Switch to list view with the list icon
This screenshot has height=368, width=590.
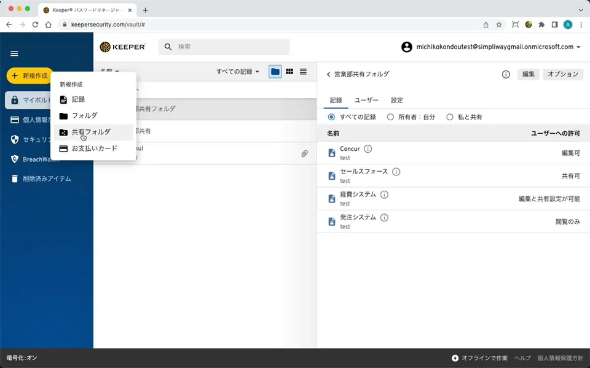tap(303, 71)
